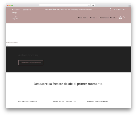Click the search magnifier icon
Image resolution: width=137 pixels, height=116 pixels.
[124, 18]
